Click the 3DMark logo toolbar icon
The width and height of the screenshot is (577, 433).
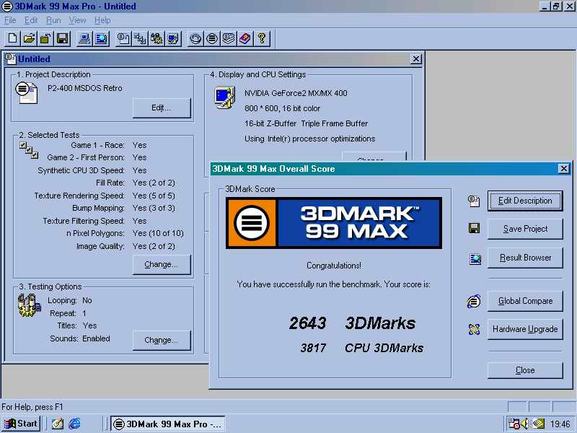coord(212,38)
